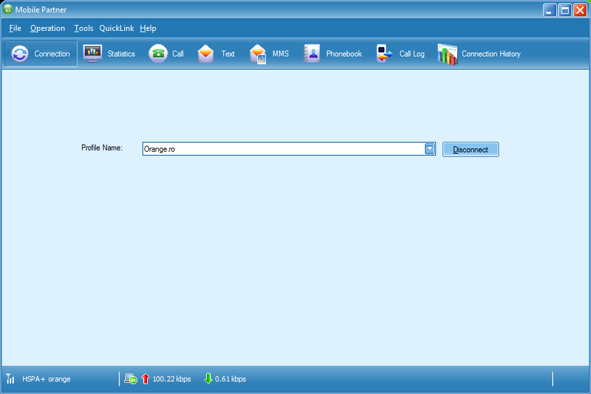The width and height of the screenshot is (591, 394).
Task: Open the Call Log icon
Action: (x=384, y=54)
